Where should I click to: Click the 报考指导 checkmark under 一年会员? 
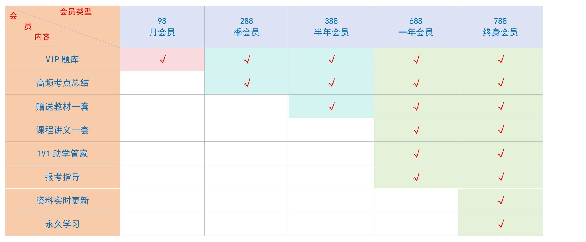click(x=416, y=177)
